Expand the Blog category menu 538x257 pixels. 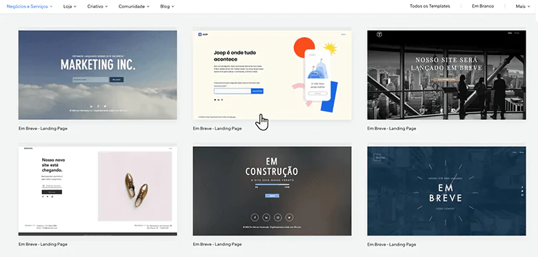(x=167, y=6)
